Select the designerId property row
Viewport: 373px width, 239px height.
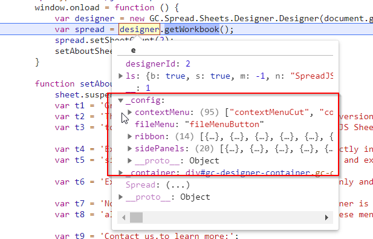pyautogui.click(x=158, y=64)
